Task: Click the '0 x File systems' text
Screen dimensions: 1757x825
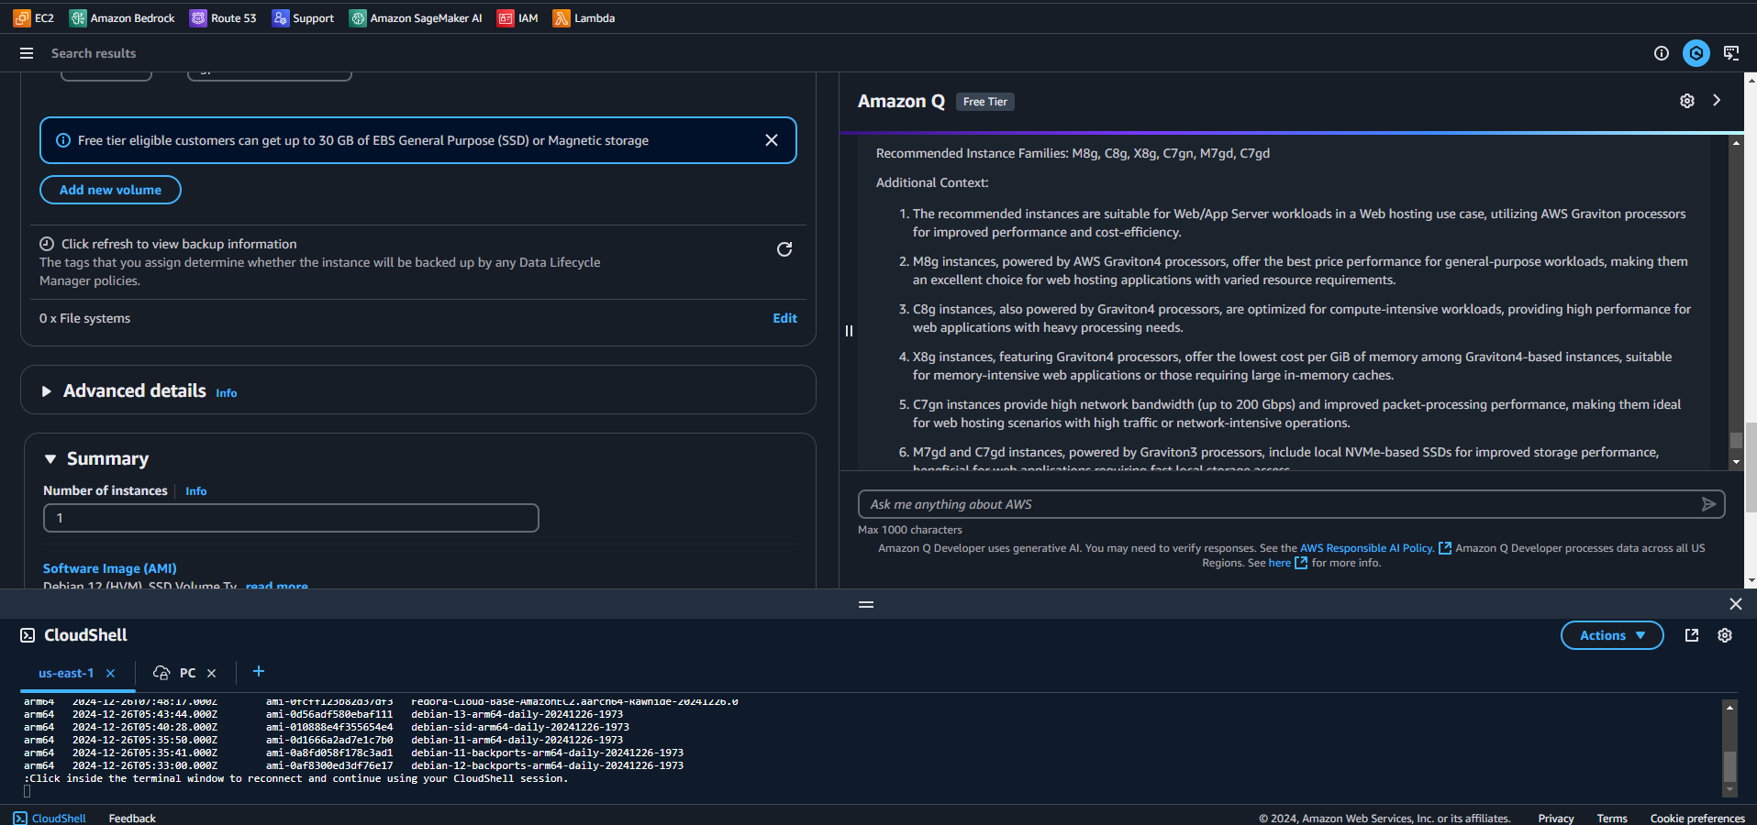Action: point(84,318)
